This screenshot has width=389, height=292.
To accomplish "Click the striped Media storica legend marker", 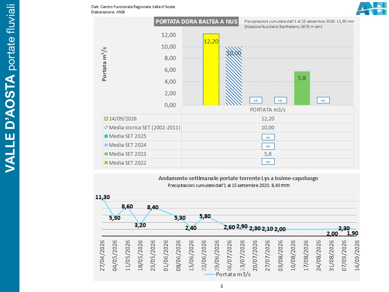I will tap(106, 128).
